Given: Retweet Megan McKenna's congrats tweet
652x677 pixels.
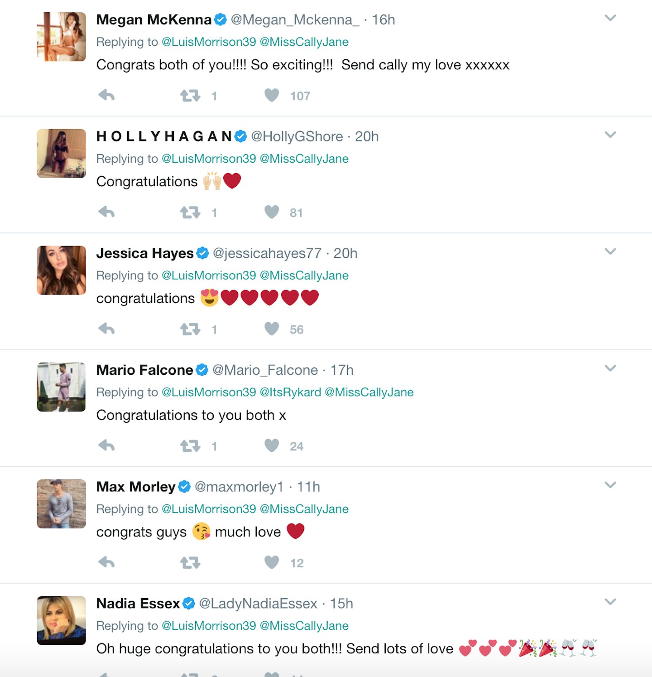Looking at the screenshot, I should click(x=190, y=96).
